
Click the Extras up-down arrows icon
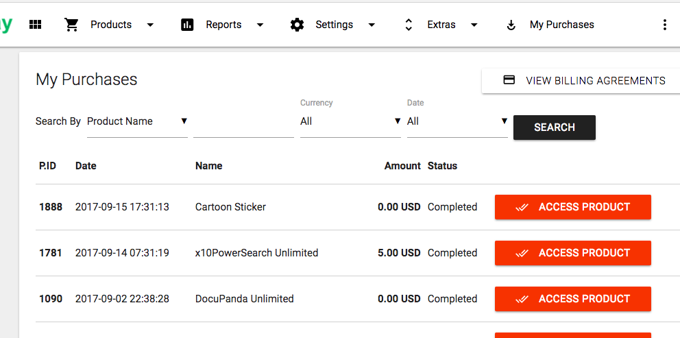tap(409, 25)
